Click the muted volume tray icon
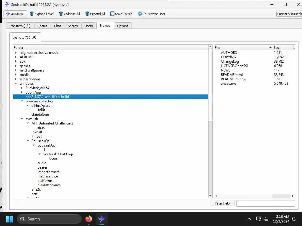302x226 pixels. [266, 219]
